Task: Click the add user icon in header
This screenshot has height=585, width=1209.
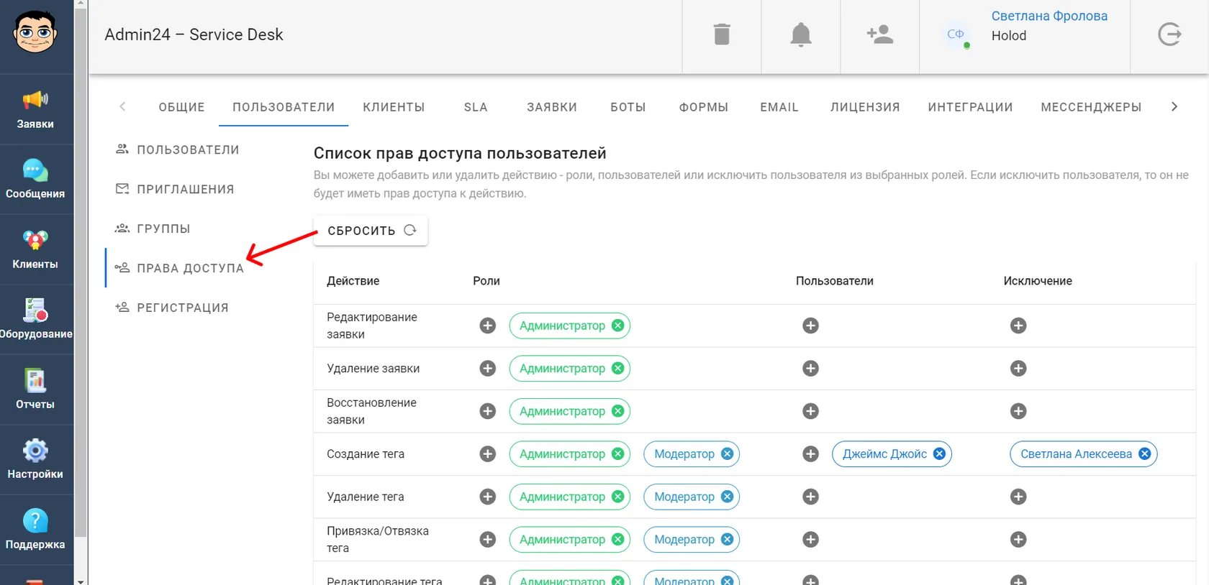Action: 880,34
